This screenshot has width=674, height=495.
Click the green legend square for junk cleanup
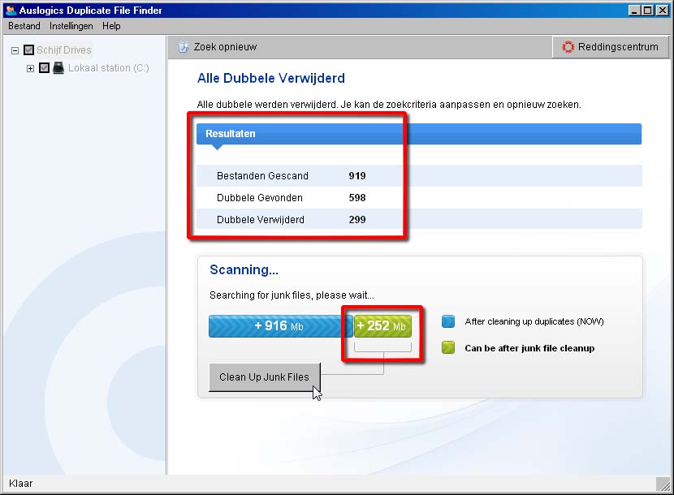pos(448,347)
